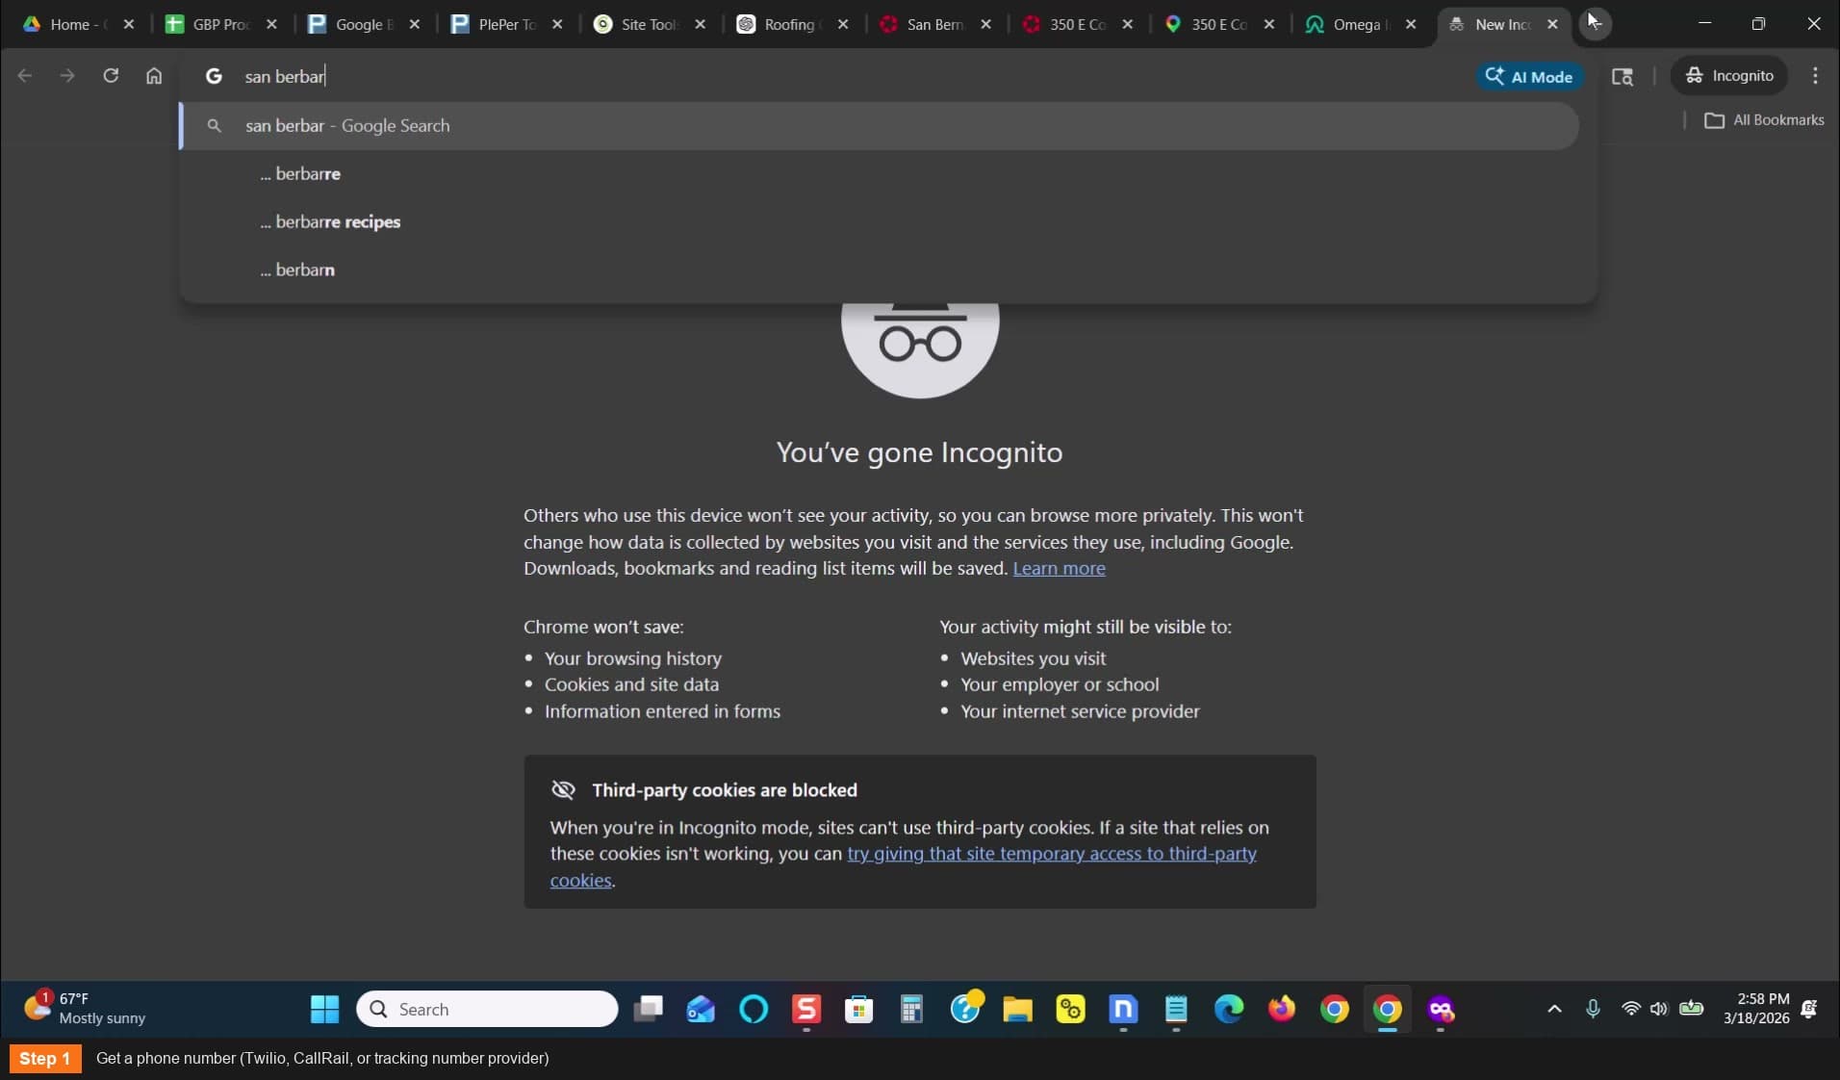The height and width of the screenshot is (1080, 1840).
Task: Open Calculator from taskbar
Action: (x=911, y=1009)
